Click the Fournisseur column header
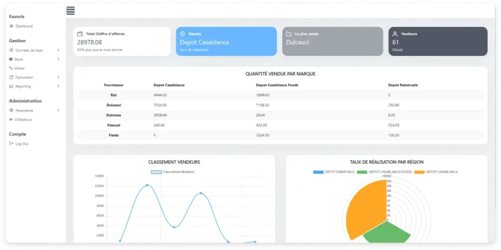This screenshot has width=501, height=250. pos(114,85)
